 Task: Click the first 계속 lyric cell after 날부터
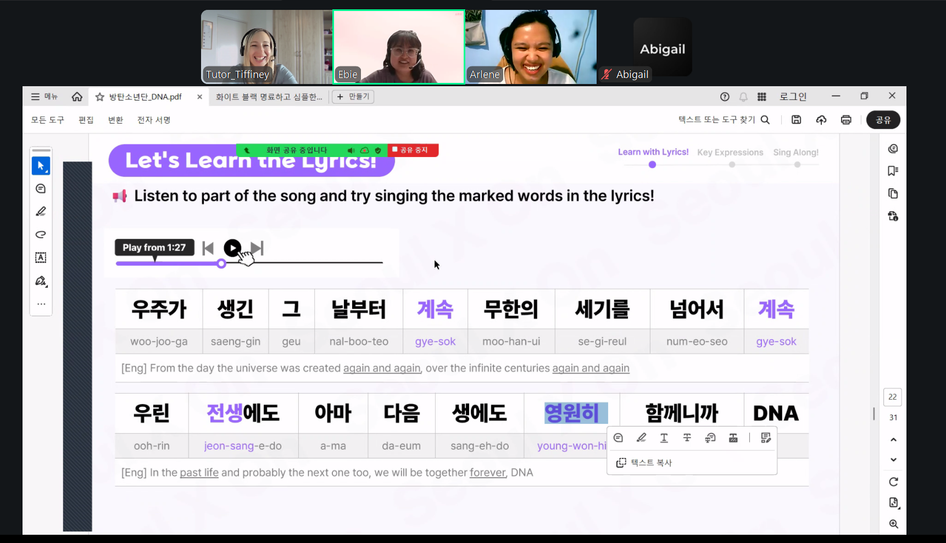[x=435, y=309]
